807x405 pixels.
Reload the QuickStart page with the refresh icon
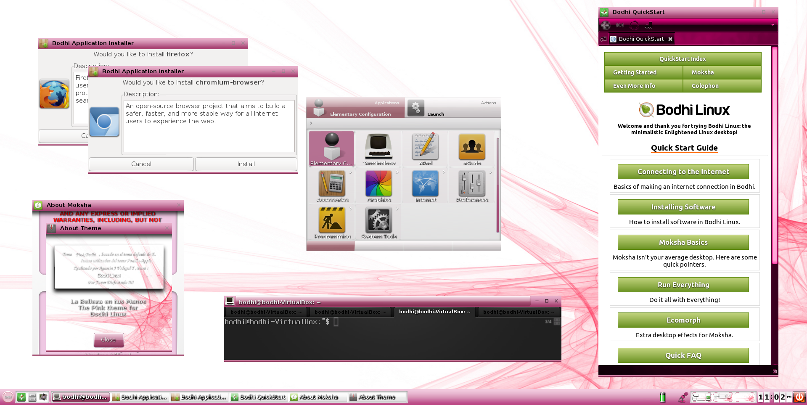tap(634, 26)
